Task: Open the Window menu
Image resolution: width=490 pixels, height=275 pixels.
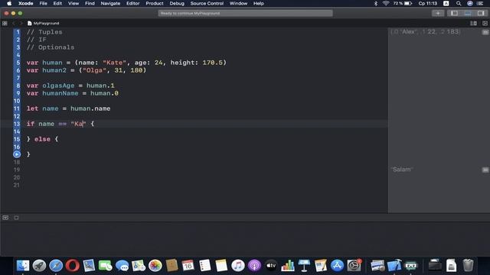Action: coord(238,3)
